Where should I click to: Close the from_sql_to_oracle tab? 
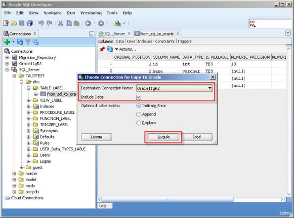pyautogui.click(x=177, y=34)
